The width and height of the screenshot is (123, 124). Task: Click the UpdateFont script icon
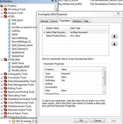click(x=9, y=53)
